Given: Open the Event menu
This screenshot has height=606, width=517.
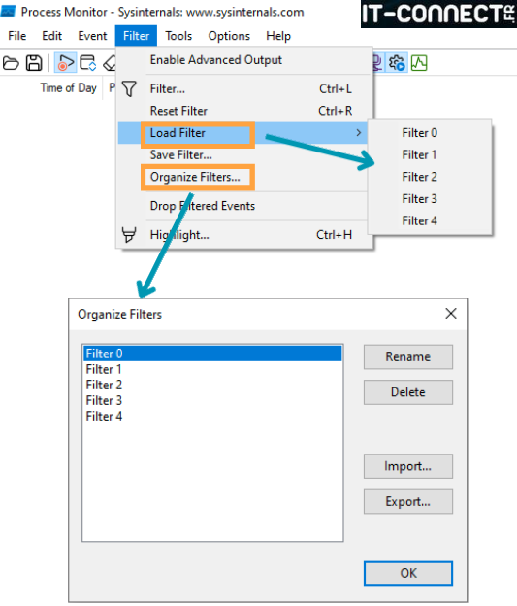Looking at the screenshot, I should 92,36.
